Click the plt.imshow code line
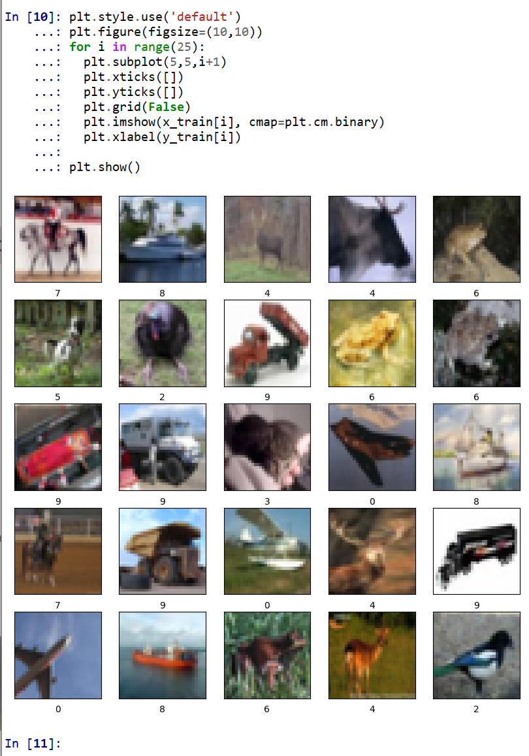Image resolution: width=529 pixels, height=756 pixels. (x=234, y=122)
